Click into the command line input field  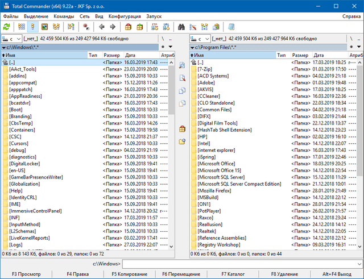239,264
